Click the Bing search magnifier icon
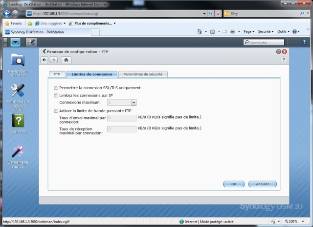The height and width of the screenshot is (227, 313). (302, 13)
